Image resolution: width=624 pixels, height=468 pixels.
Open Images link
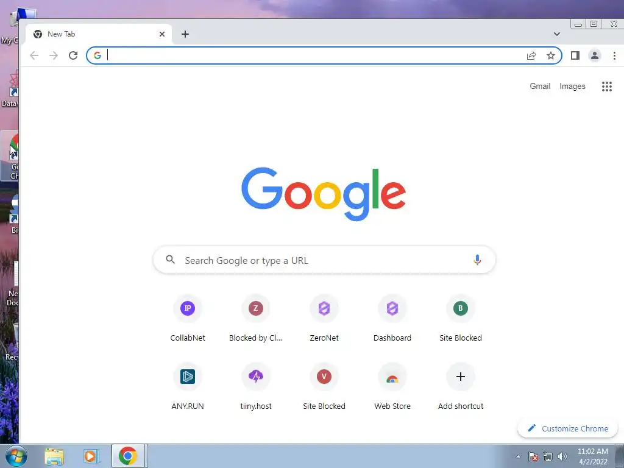[572, 87]
